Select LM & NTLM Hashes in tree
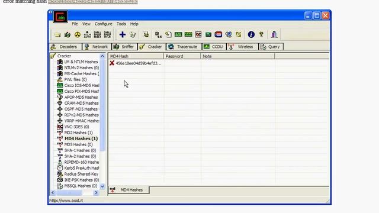This screenshot has width=379, height=213. pyautogui.click(x=81, y=62)
